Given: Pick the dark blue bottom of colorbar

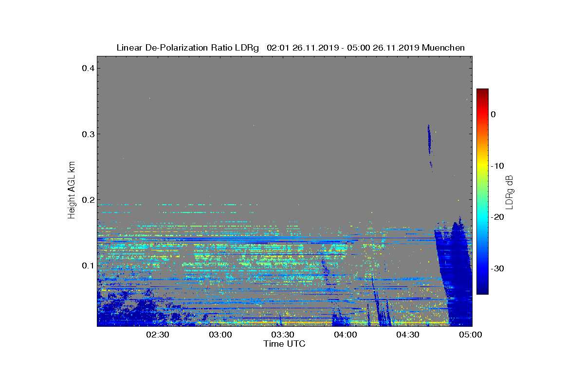Looking at the screenshot, I should coord(482,289).
